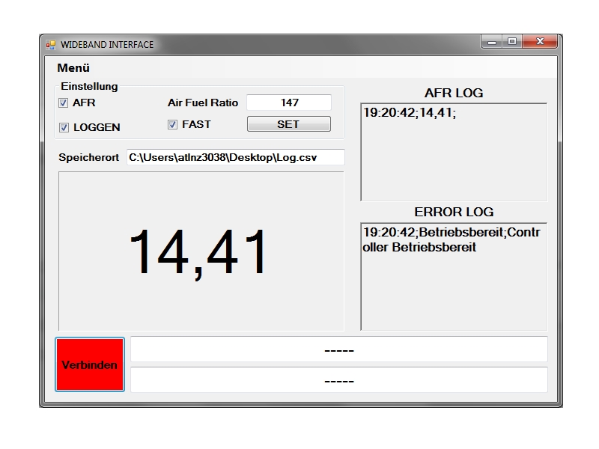The width and height of the screenshot is (599, 449).
Task: Open the Menü menu
Action: tap(73, 67)
